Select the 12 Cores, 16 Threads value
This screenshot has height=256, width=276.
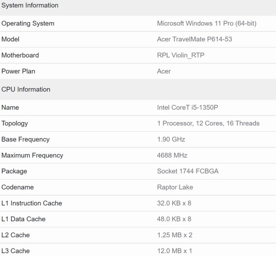tap(208, 123)
